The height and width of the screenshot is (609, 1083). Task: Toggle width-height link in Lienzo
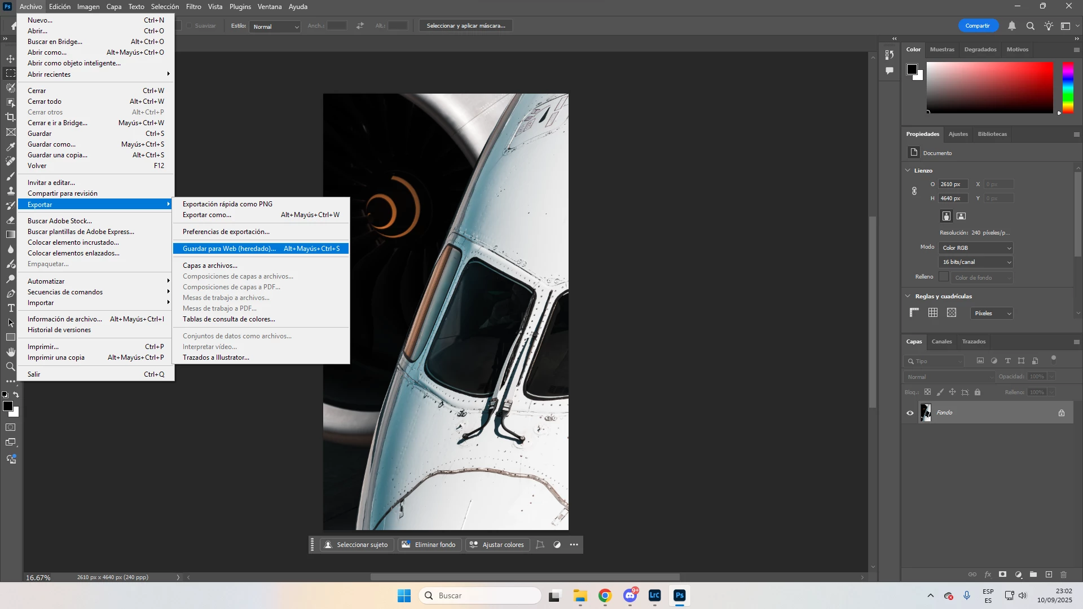(x=914, y=191)
